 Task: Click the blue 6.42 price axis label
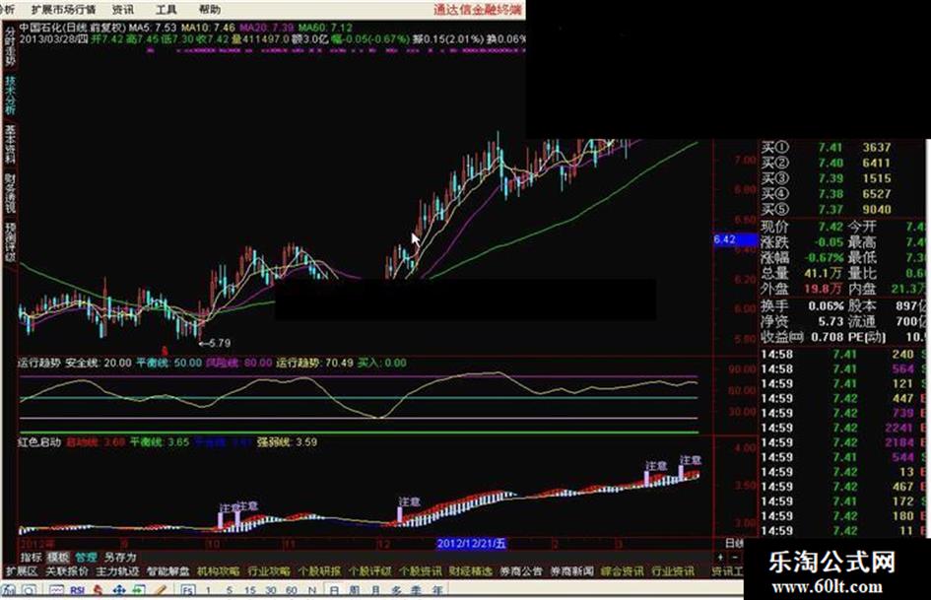[736, 239]
